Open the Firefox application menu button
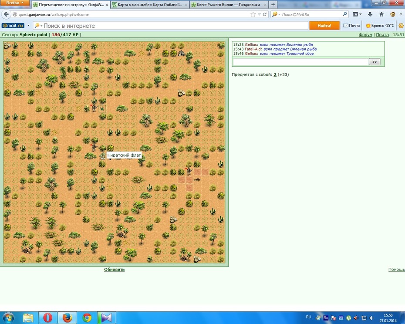 point(15,3)
